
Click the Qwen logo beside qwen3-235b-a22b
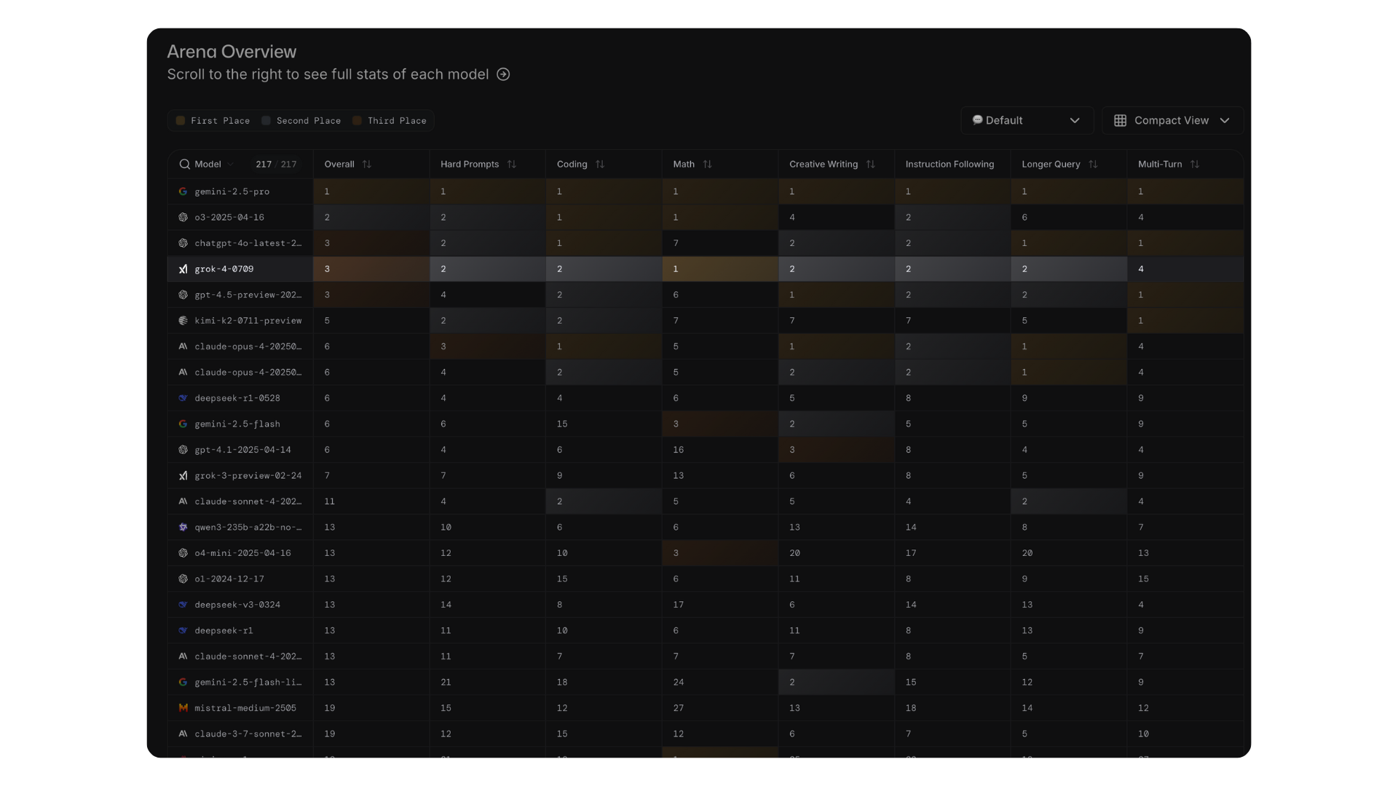pyautogui.click(x=183, y=528)
